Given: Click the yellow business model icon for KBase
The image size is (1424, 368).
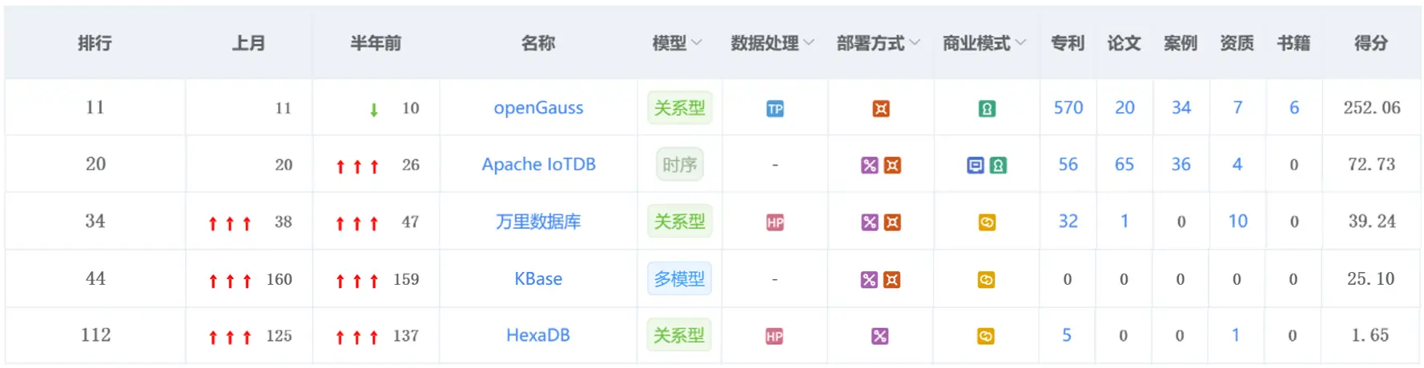Looking at the screenshot, I should coord(987,280).
